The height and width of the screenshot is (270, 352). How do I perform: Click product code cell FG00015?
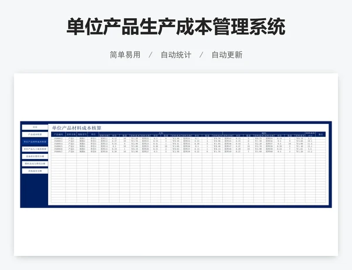coord(58,146)
